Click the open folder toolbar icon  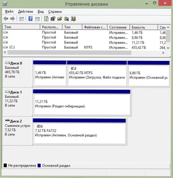pos(60,19)
